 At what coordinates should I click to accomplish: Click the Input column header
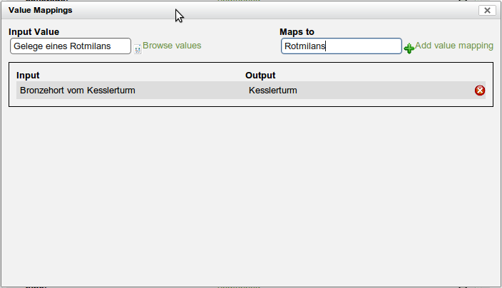pyautogui.click(x=28, y=75)
